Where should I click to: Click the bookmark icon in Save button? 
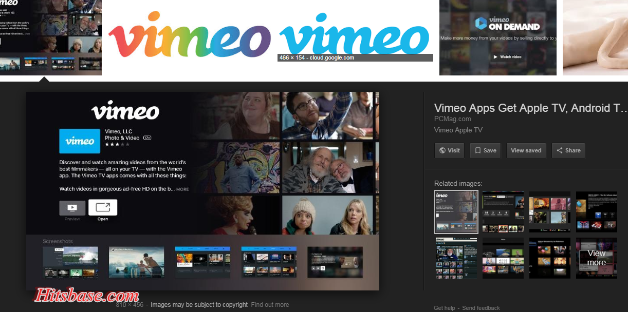pyautogui.click(x=478, y=150)
